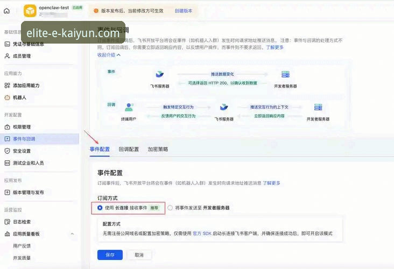The image size is (394, 269).
Task: Open 版本管理与发布 sidebar icon
Action: (x=8, y=193)
